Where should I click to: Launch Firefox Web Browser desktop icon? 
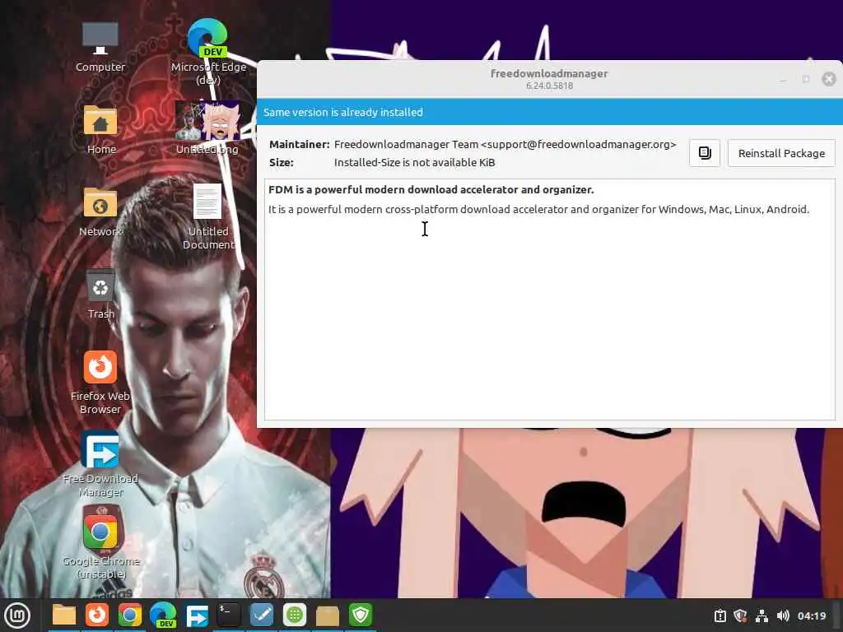tap(100, 382)
